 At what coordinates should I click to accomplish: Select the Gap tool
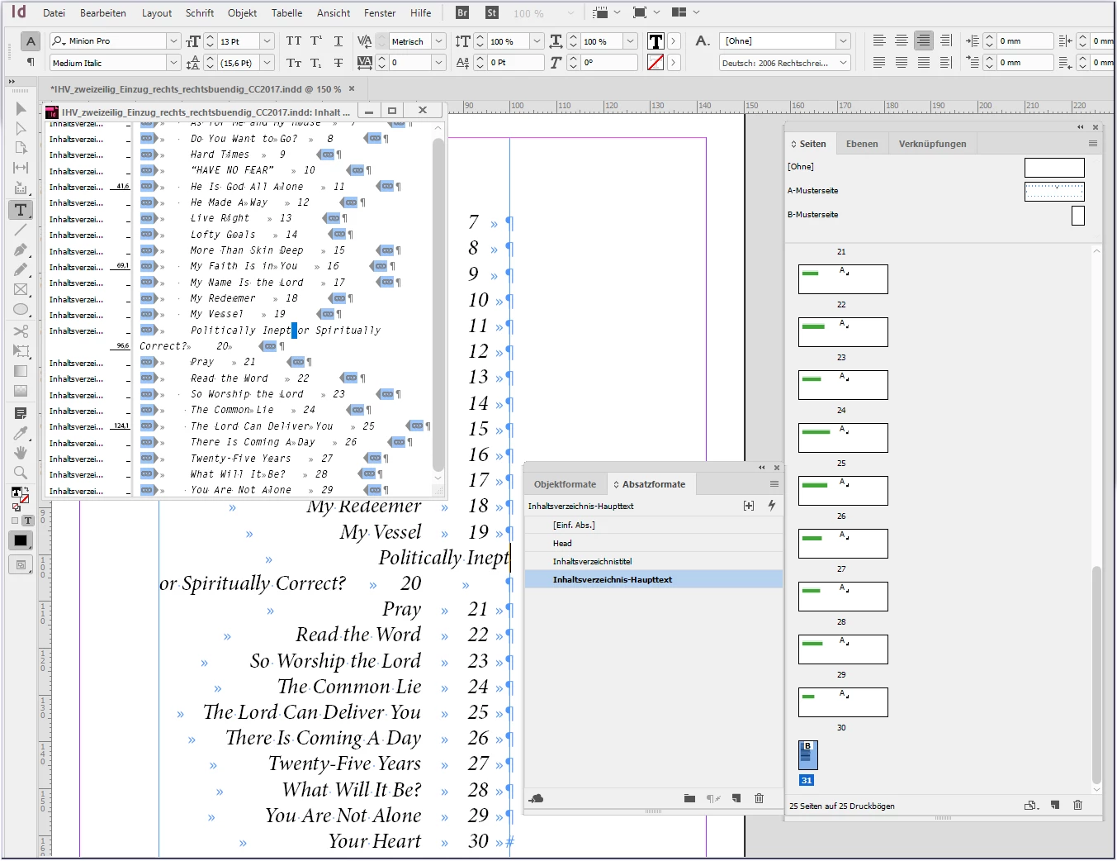21,168
